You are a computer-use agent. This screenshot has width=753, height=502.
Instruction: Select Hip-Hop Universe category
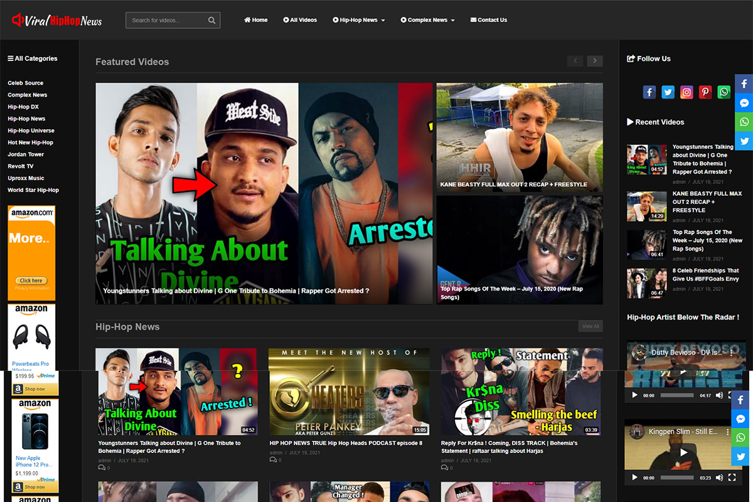tap(31, 131)
